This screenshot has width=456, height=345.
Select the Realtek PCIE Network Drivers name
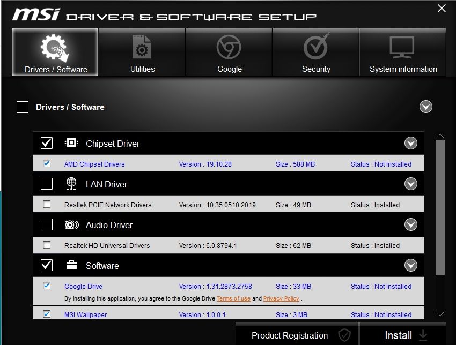[108, 205]
